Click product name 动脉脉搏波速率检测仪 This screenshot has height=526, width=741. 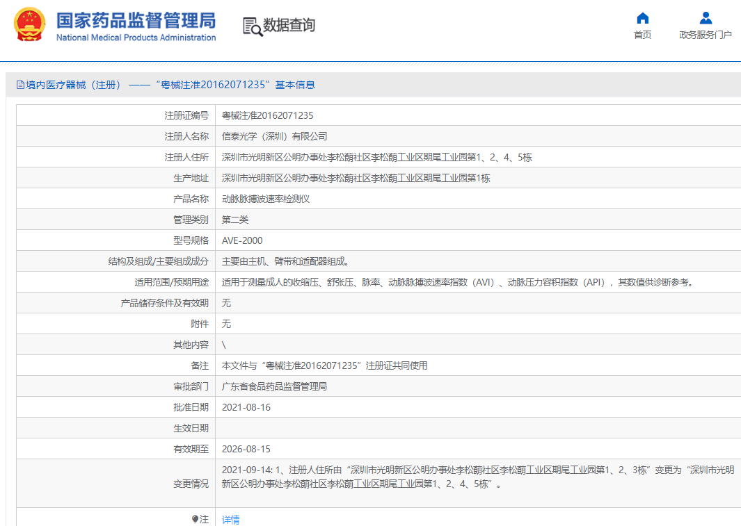point(265,199)
